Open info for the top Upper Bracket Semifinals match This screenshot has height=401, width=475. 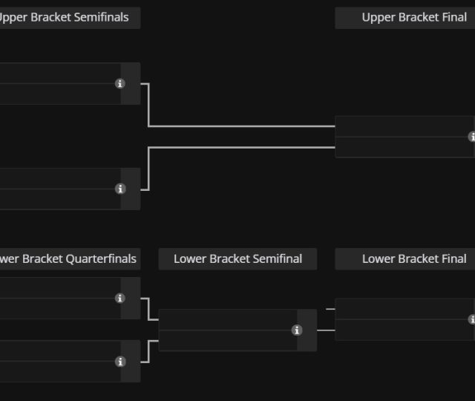click(120, 84)
